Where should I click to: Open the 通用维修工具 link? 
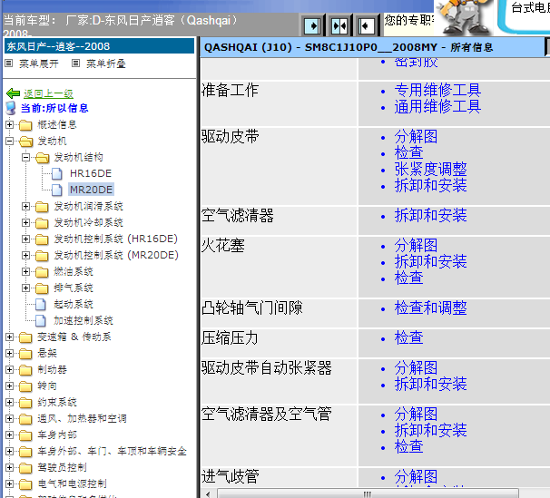pyautogui.click(x=437, y=106)
